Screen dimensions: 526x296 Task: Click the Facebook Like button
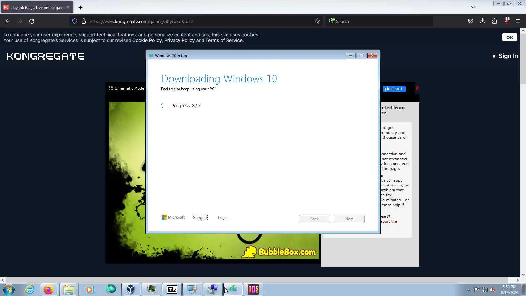point(394,89)
